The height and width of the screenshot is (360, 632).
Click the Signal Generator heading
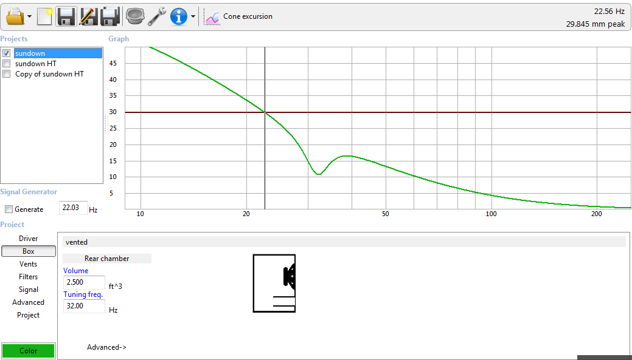[29, 192]
